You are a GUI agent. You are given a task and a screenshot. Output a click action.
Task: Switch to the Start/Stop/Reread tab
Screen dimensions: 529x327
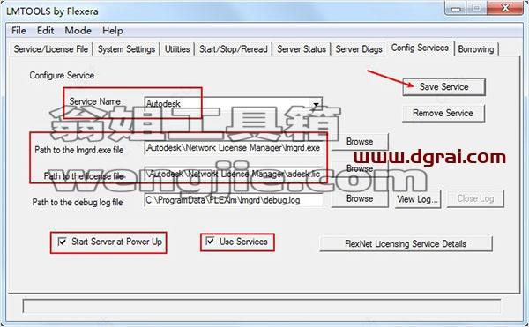pyautogui.click(x=233, y=49)
